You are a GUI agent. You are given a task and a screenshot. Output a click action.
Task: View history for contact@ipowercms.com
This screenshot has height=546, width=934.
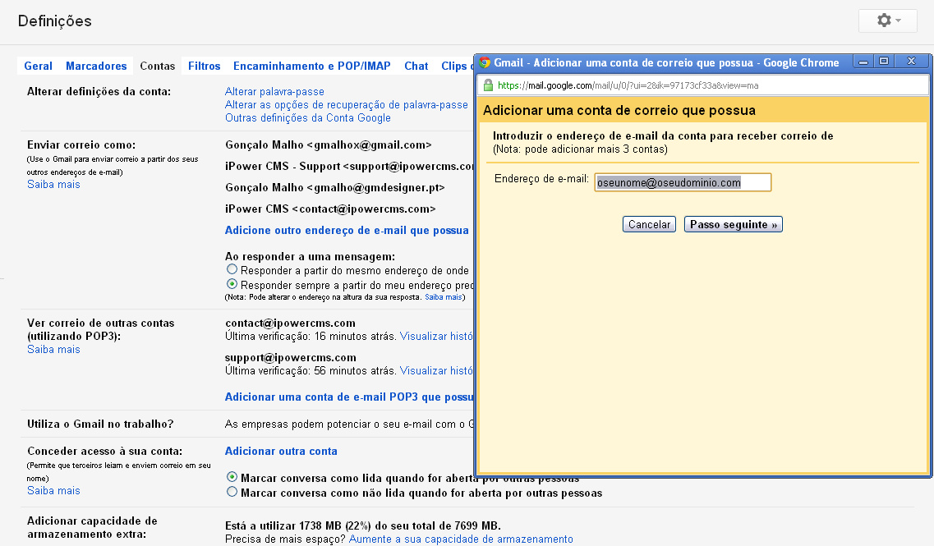(x=436, y=337)
